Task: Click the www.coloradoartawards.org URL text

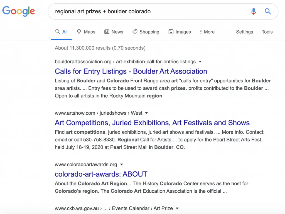Action: coord(86,165)
